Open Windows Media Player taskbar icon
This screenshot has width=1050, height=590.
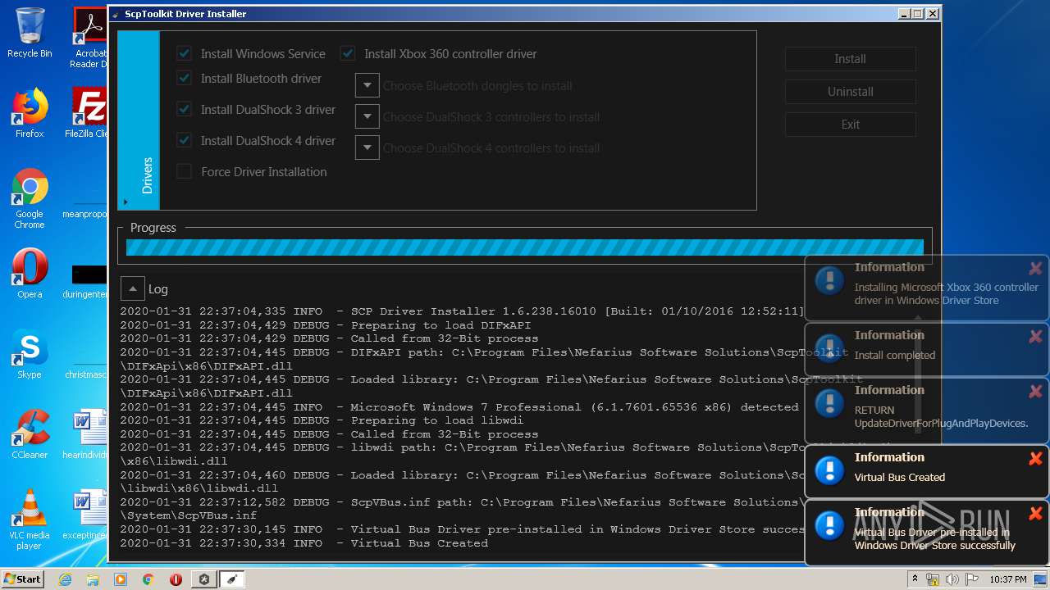pyautogui.click(x=121, y=579)
